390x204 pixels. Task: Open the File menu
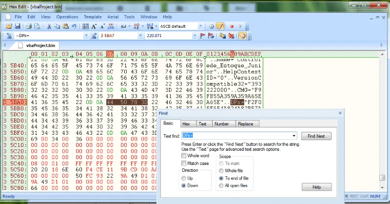18,17
